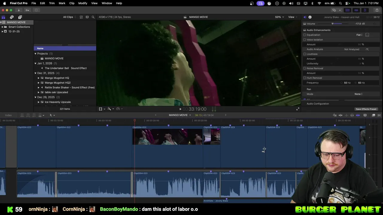This screenshot has width=383, height=215.
Task: Click the Wi-Fi menu bar icon
Action: tap(319, 3)
